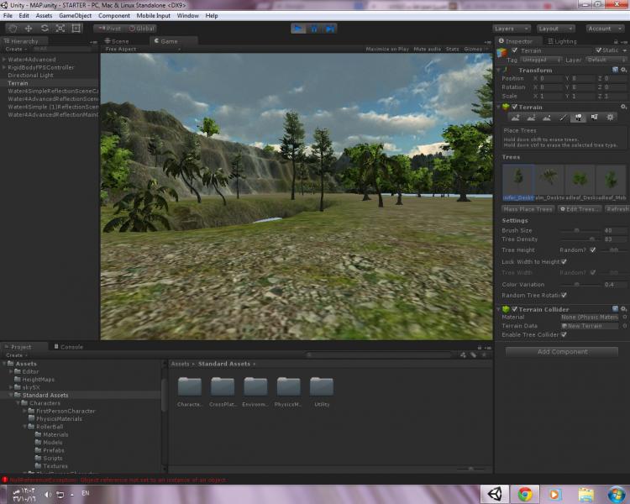Viewport: 630px width, 504px height.
Task: Open the Transform component gear menu
Action: (624, 71)
